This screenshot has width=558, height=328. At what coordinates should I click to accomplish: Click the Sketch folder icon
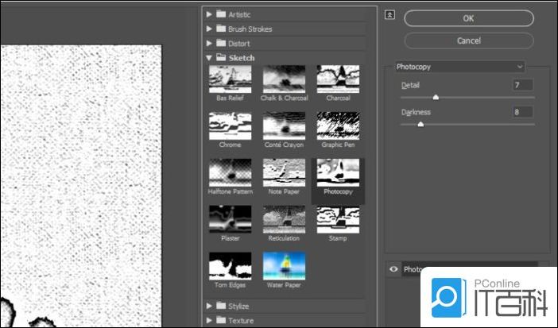click(221, 57)
